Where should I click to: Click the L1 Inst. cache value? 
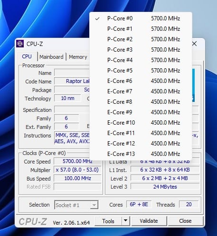(165, 170)
